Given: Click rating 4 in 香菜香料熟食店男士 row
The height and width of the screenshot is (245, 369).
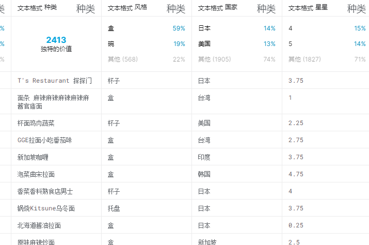Looking at the screenshot, I should pos(290,191).
